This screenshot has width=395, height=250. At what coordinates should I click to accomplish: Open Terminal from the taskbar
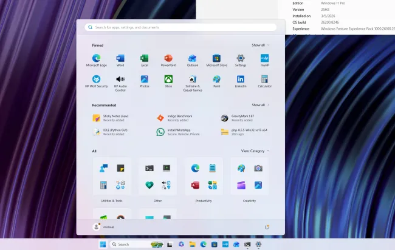pos(247,244)
